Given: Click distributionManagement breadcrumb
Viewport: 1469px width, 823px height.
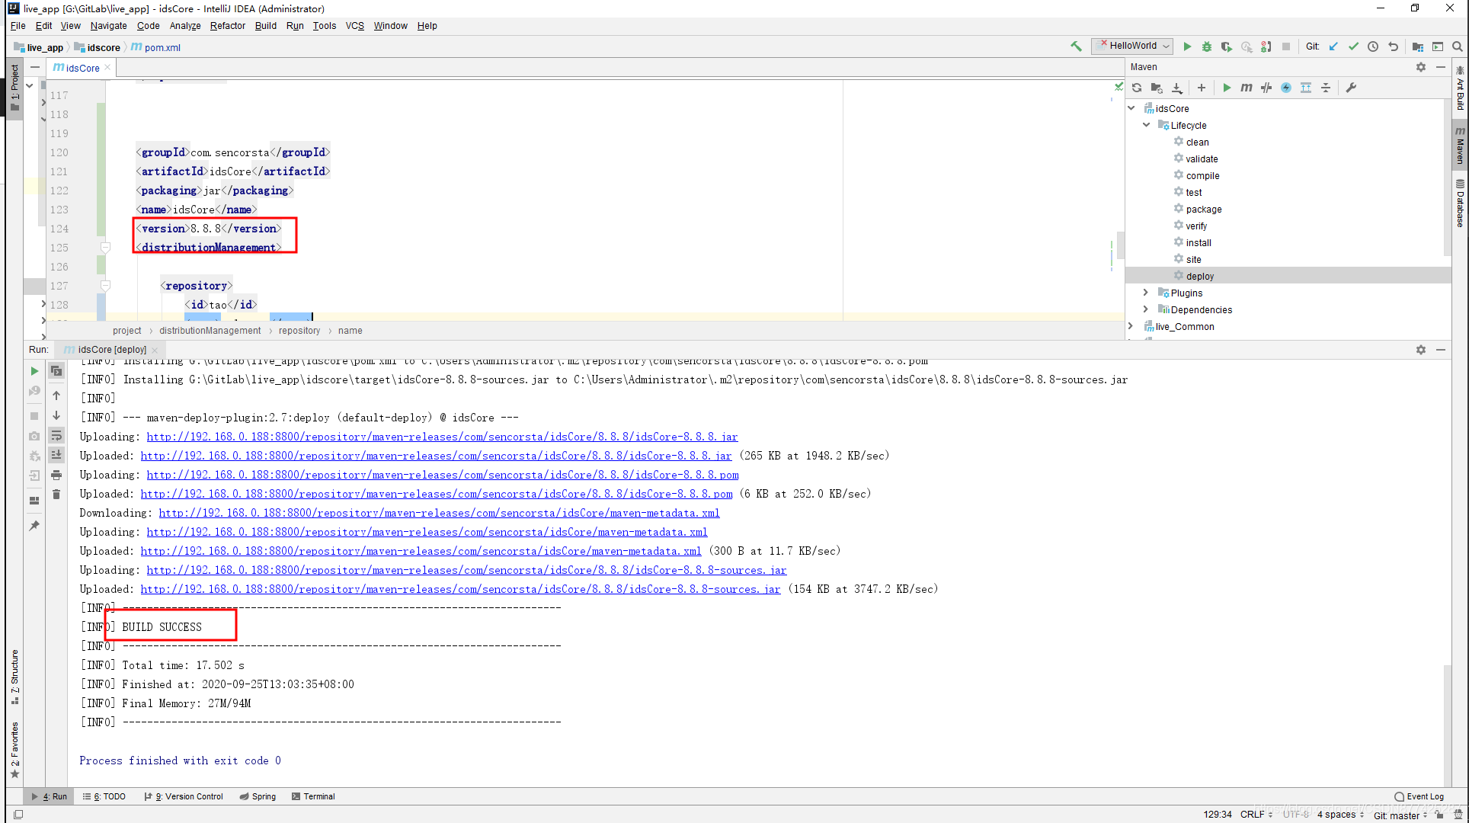Looking at the screenshot, I should point(210,331).
